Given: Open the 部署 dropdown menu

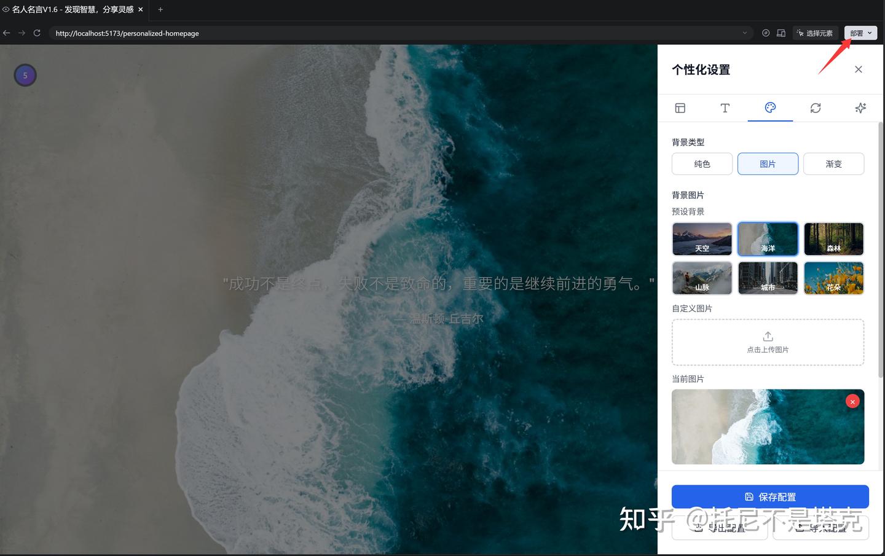Looking at the screenshot, I should 859,33.
